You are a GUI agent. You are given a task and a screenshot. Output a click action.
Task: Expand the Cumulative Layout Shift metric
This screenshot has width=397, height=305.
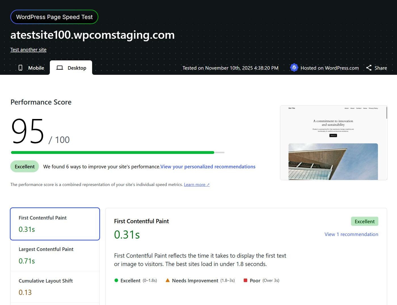click(55, 287)
